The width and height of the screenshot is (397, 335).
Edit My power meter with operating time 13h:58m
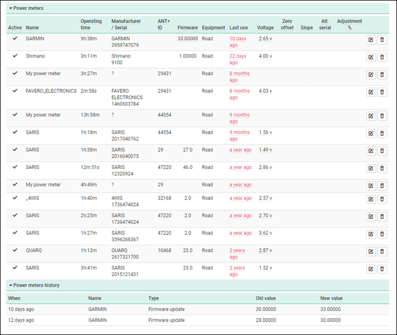(371, 116)
